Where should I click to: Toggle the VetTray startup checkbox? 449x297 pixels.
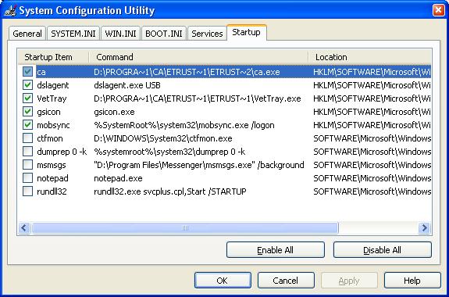[x=28, y=98]
